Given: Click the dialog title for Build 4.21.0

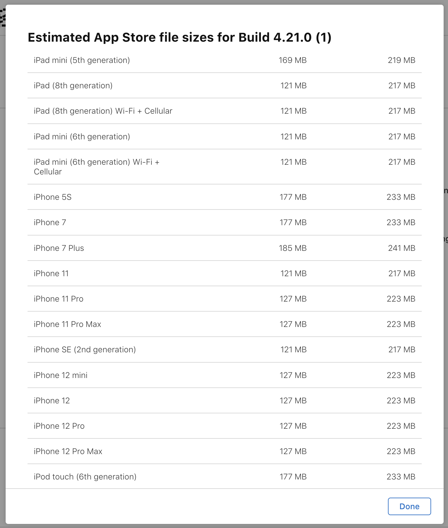Looking at the screenshot, I should tap(179, 37).
